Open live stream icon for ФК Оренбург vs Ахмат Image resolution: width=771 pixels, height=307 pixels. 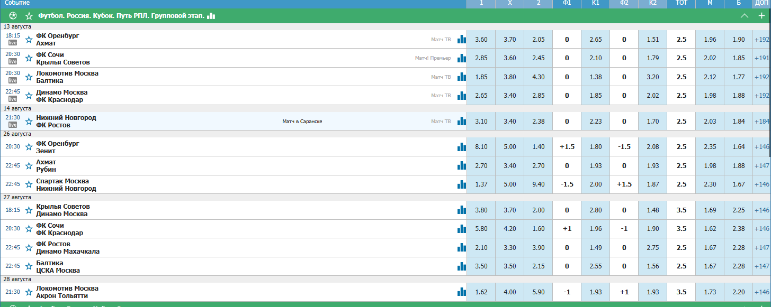[x=13, y=43]
